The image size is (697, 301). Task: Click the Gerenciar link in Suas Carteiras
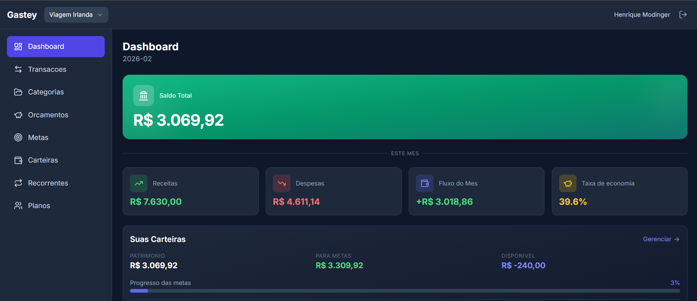tap(661, 239)
